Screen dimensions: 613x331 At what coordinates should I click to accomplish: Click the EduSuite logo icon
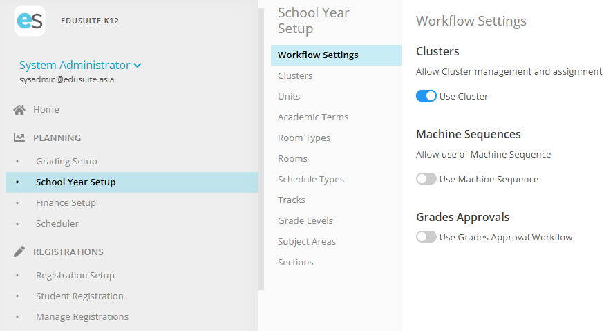[x=30, y=21]
